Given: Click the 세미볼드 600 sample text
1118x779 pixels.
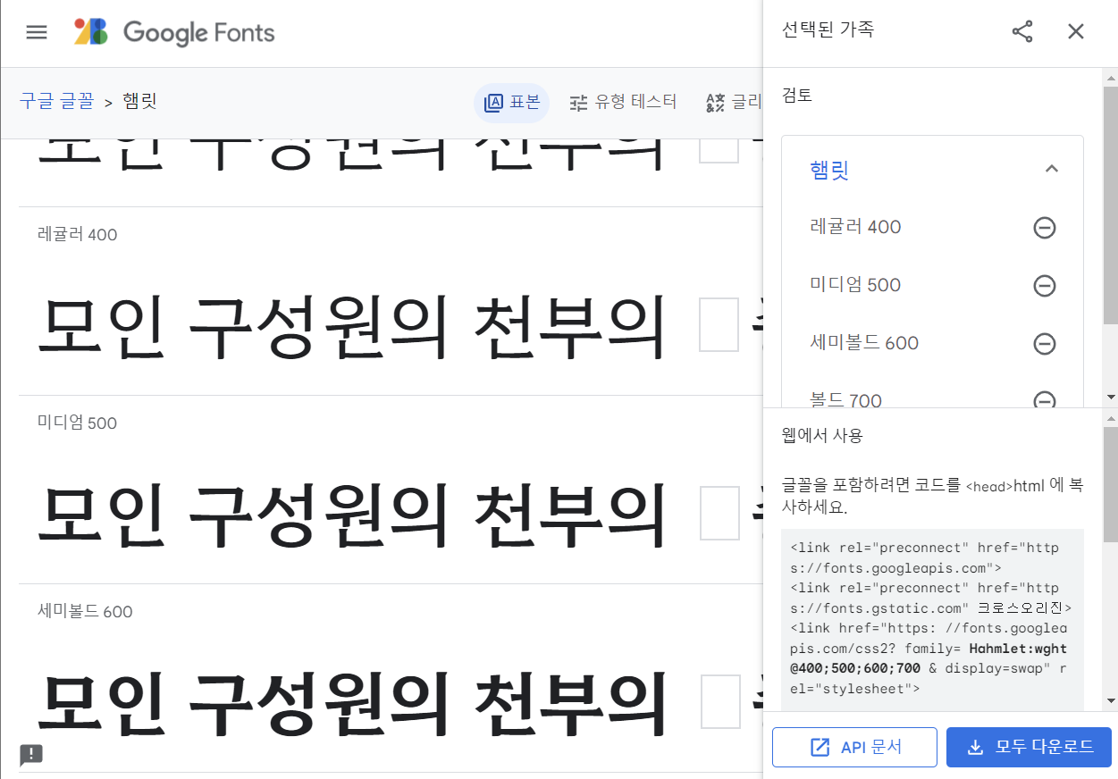Looking at the screenshot, I should [353, 702].
